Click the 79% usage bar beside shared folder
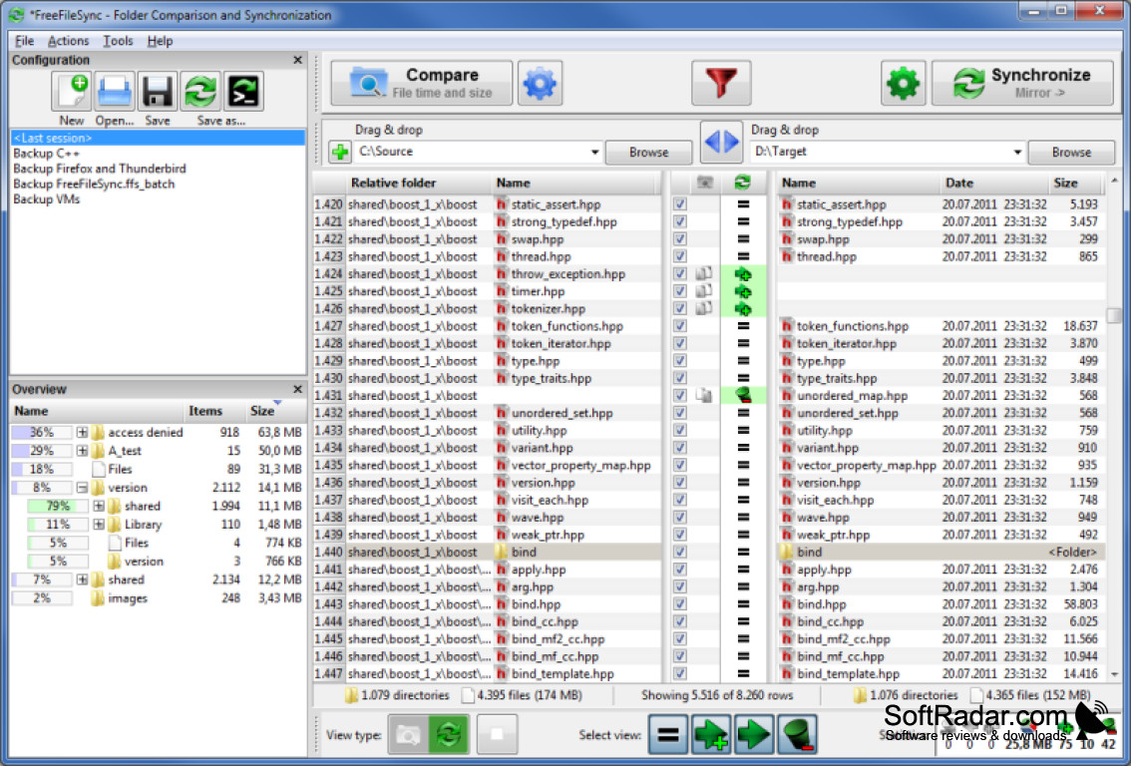Screen dimensions: 1131x766 pyautogui.click(x=59, y=506)
